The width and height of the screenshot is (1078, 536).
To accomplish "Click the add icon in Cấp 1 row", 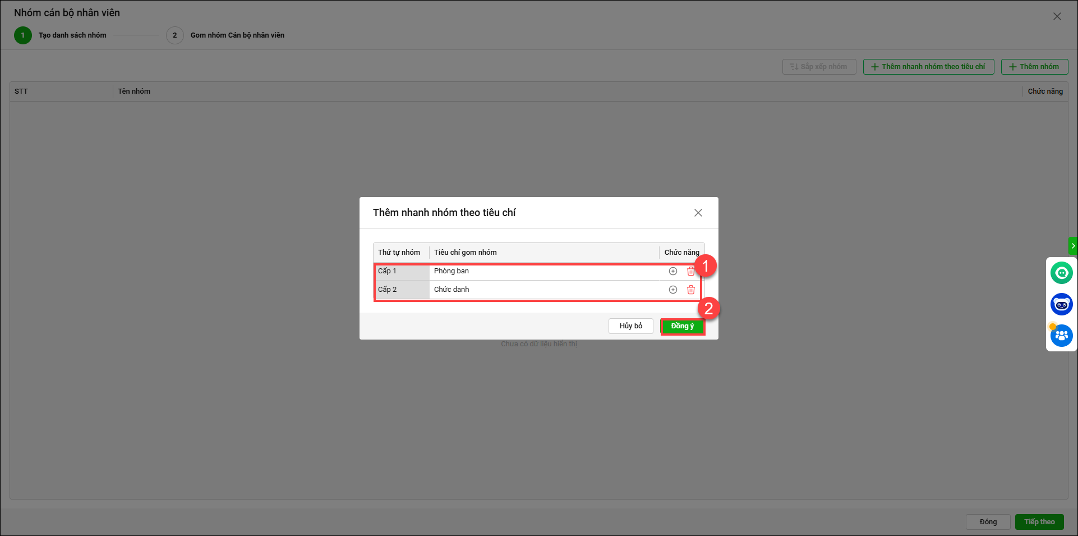I will coord(672,271).
